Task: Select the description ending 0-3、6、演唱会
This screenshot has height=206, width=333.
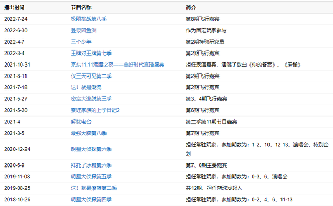Action: [237, 177]
